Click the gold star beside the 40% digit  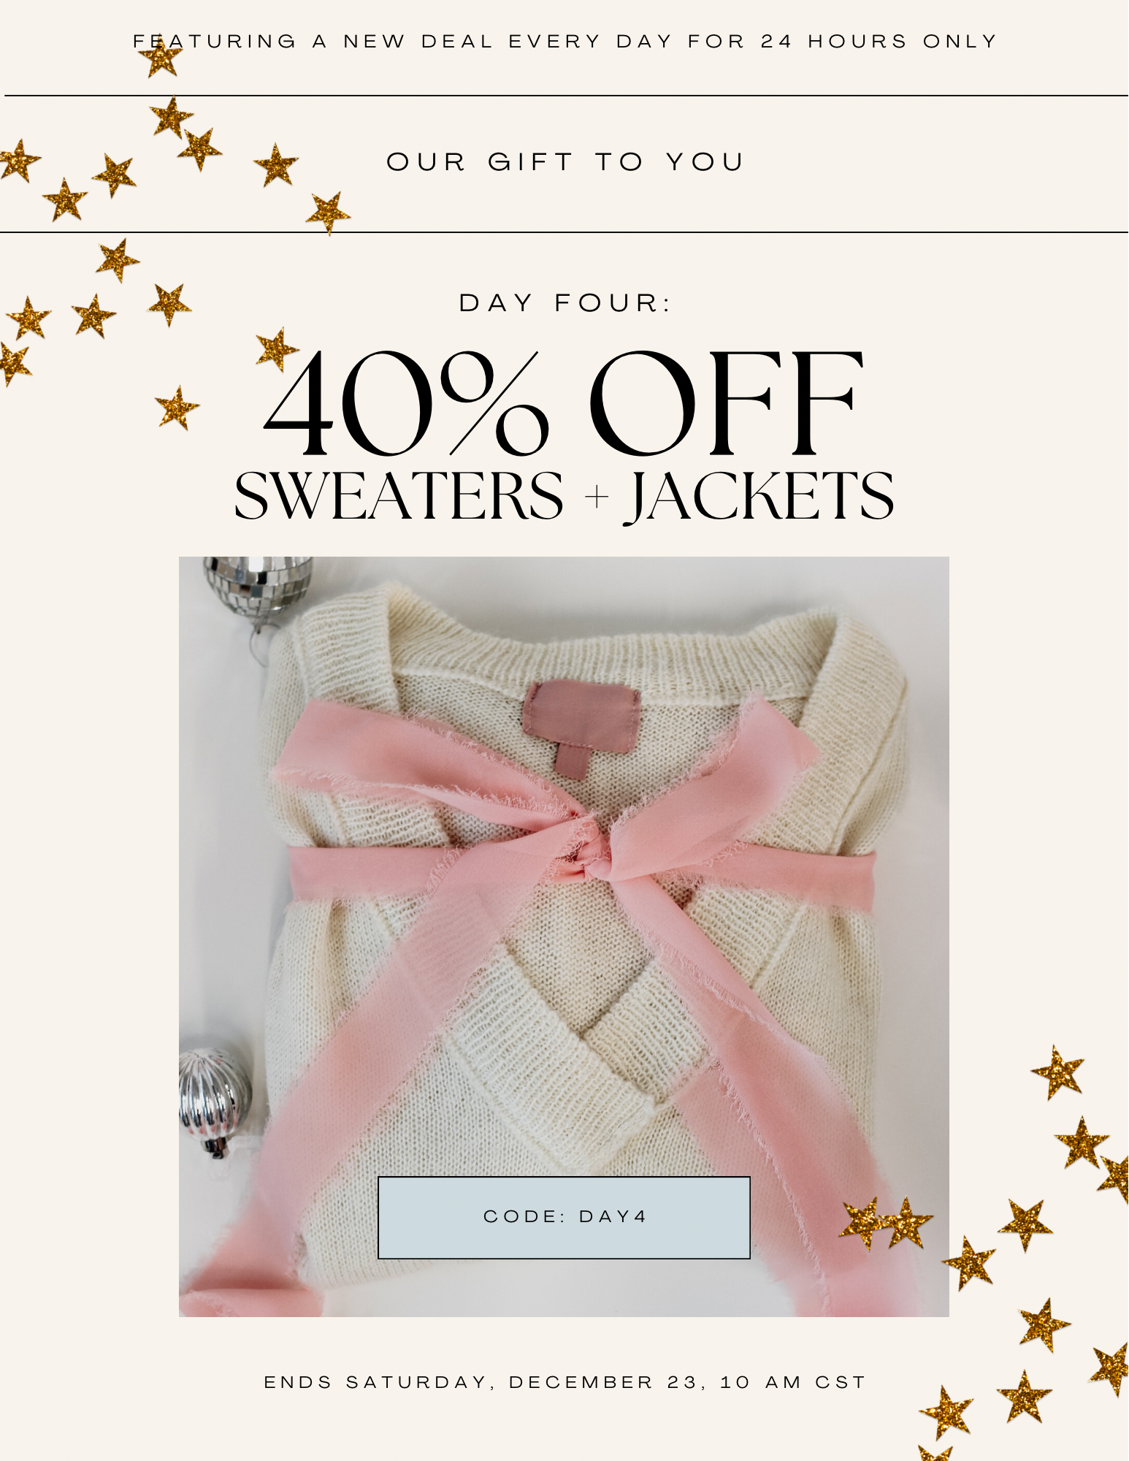(277, 349)
